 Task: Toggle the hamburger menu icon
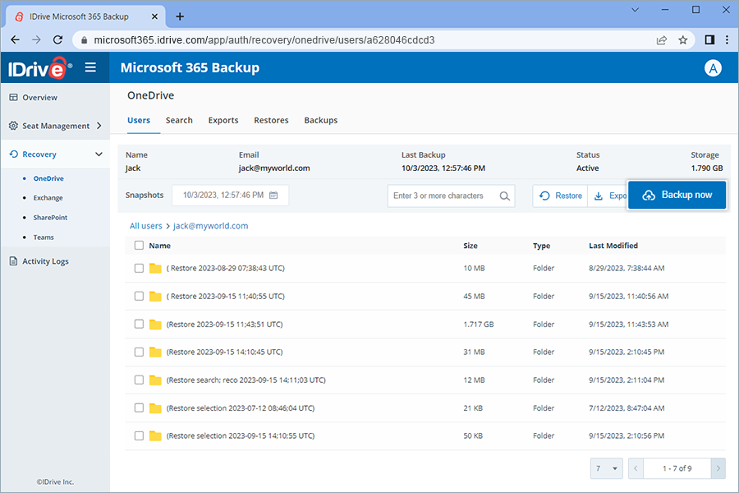pos(90,67)
